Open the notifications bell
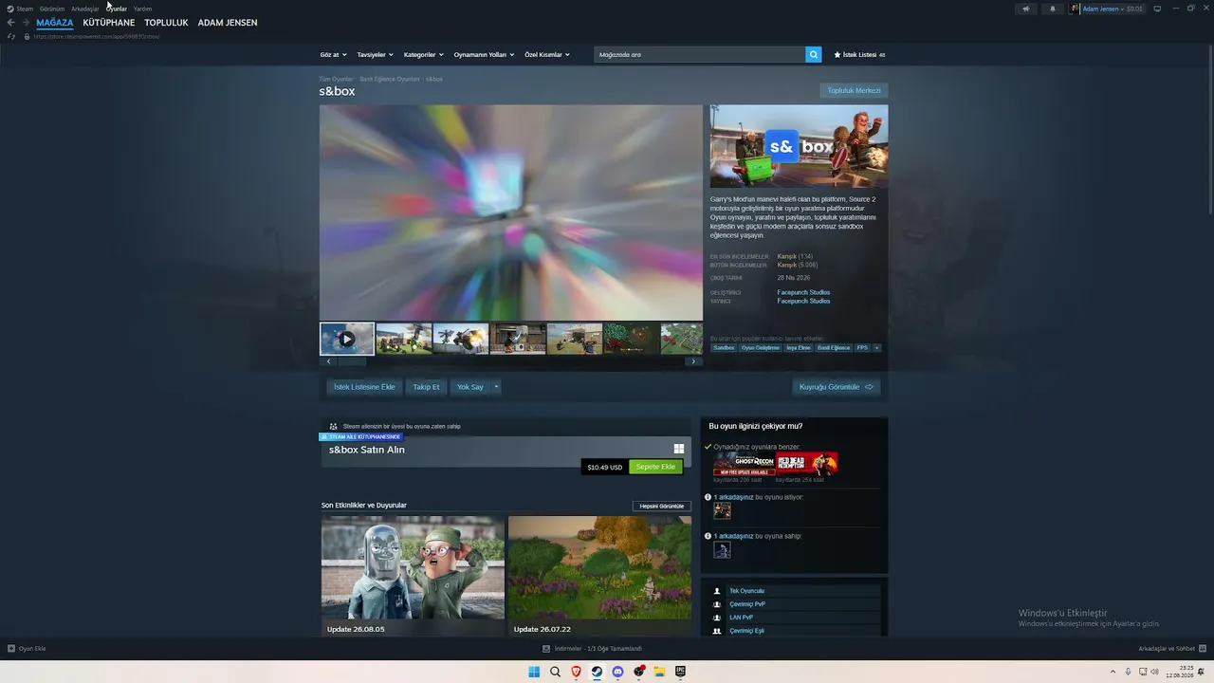The height and width of the screenshot is (683, 1214). [x=1052, y=9]
